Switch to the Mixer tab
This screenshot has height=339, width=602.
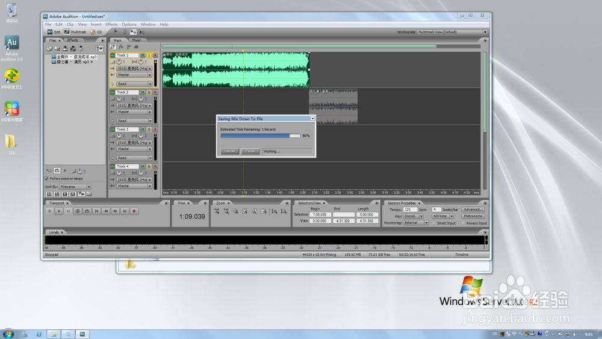coord(136,40)
